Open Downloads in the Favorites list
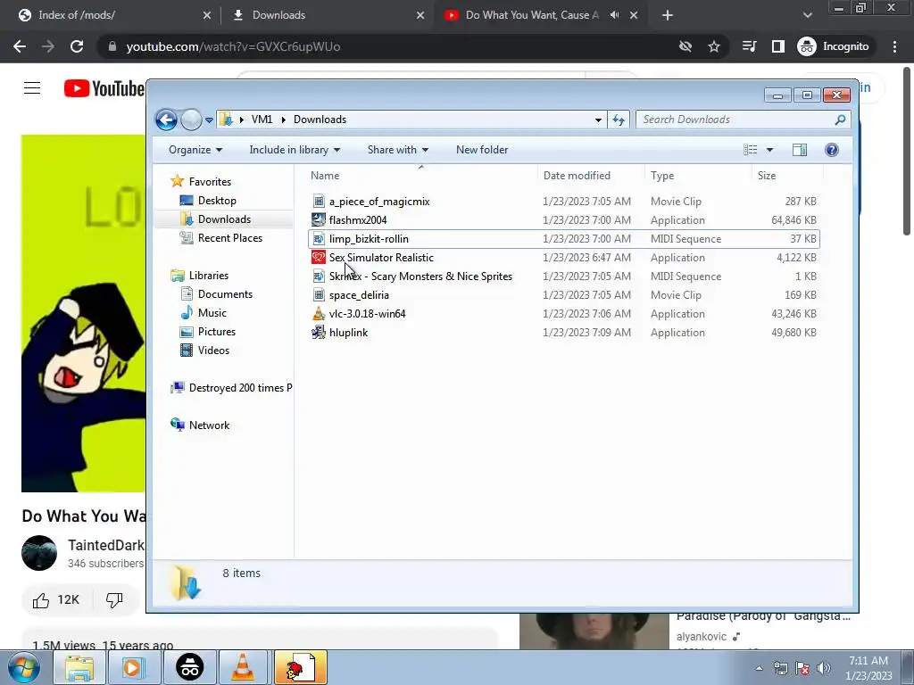This screenshot has width=914, height=685. pos(224,219)
